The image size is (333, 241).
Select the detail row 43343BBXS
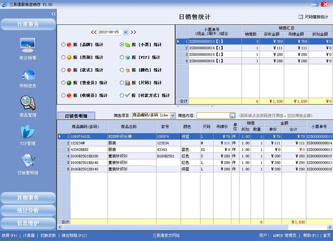point(195,150)
